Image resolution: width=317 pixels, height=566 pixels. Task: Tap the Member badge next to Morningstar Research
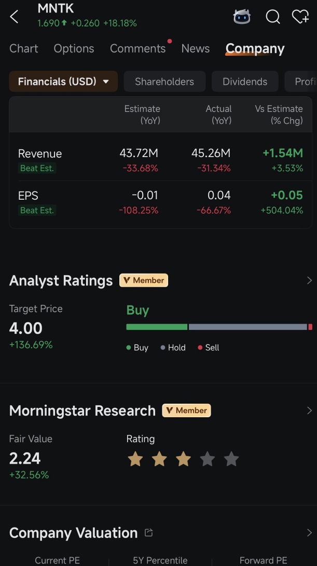pyautogui.click(x=186, y=410)
